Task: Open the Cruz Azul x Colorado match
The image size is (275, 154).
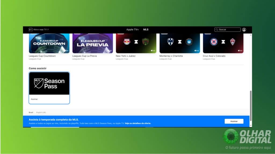Action: tap(223, 42)
